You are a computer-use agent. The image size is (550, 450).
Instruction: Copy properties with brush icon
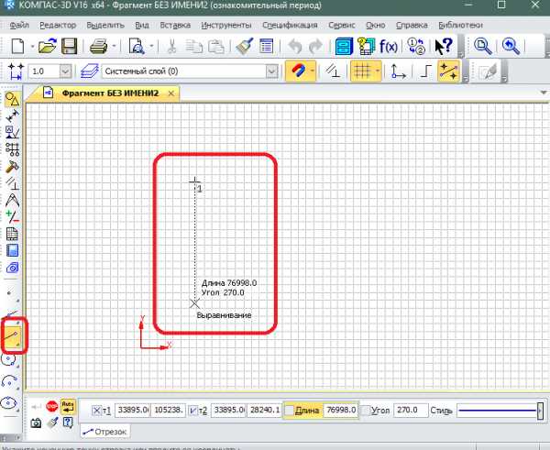point(245,46)
